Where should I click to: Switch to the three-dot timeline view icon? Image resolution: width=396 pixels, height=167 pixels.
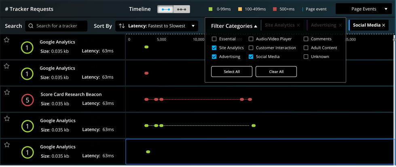pyautogui.click(x=182, y=9)
